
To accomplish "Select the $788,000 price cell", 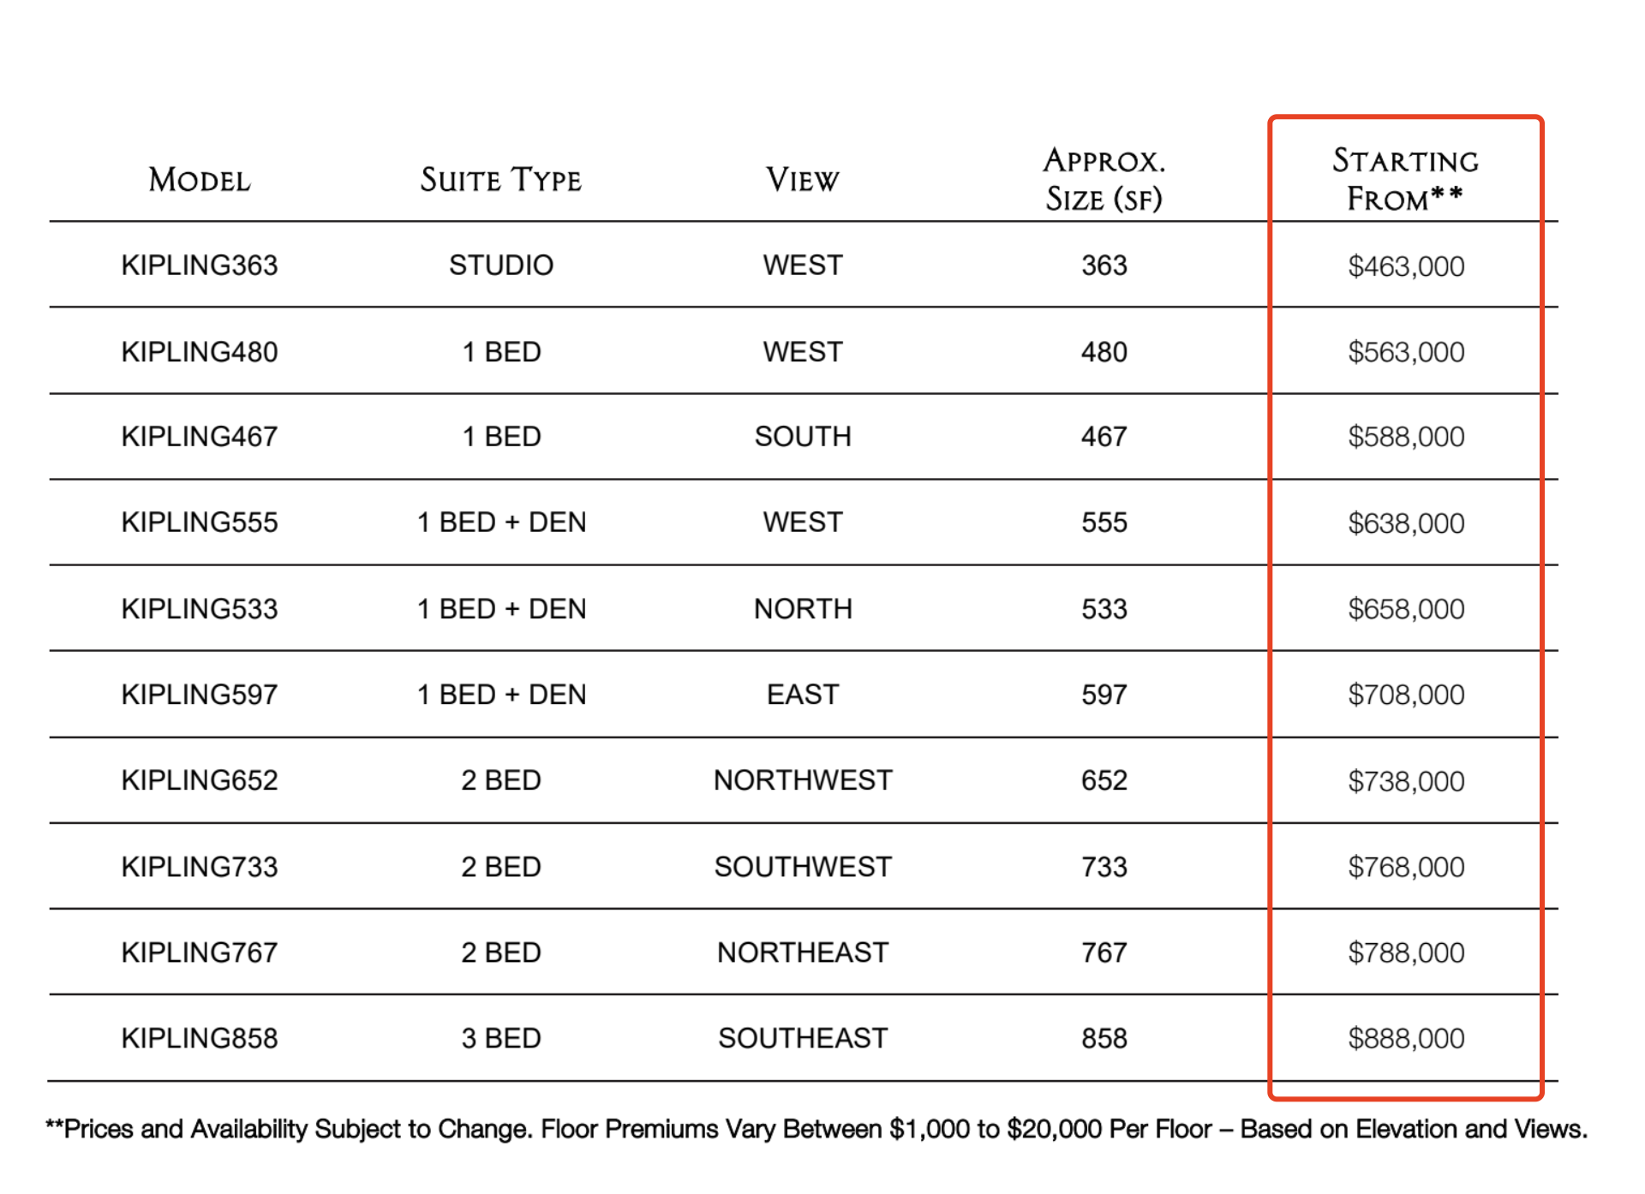I will [x=1406, y=952].
